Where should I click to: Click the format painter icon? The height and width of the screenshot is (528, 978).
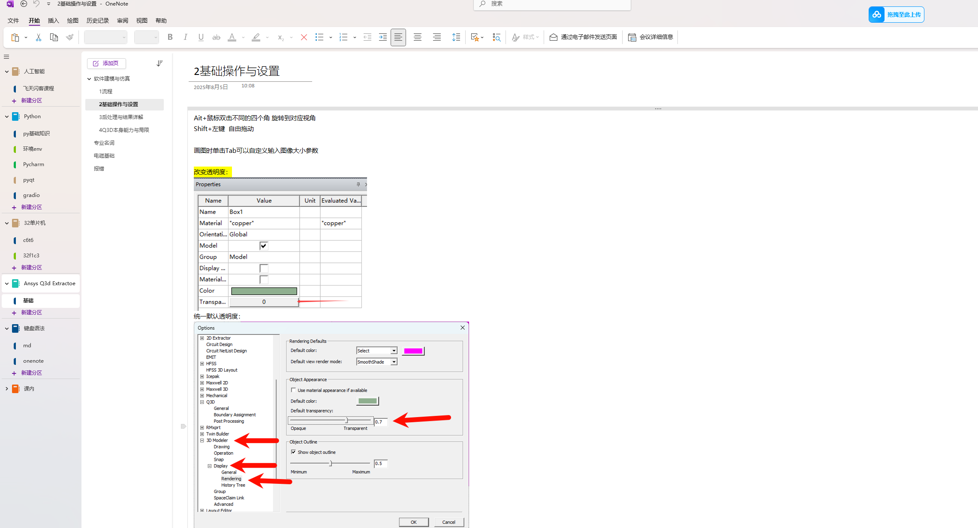click(70, 37)
